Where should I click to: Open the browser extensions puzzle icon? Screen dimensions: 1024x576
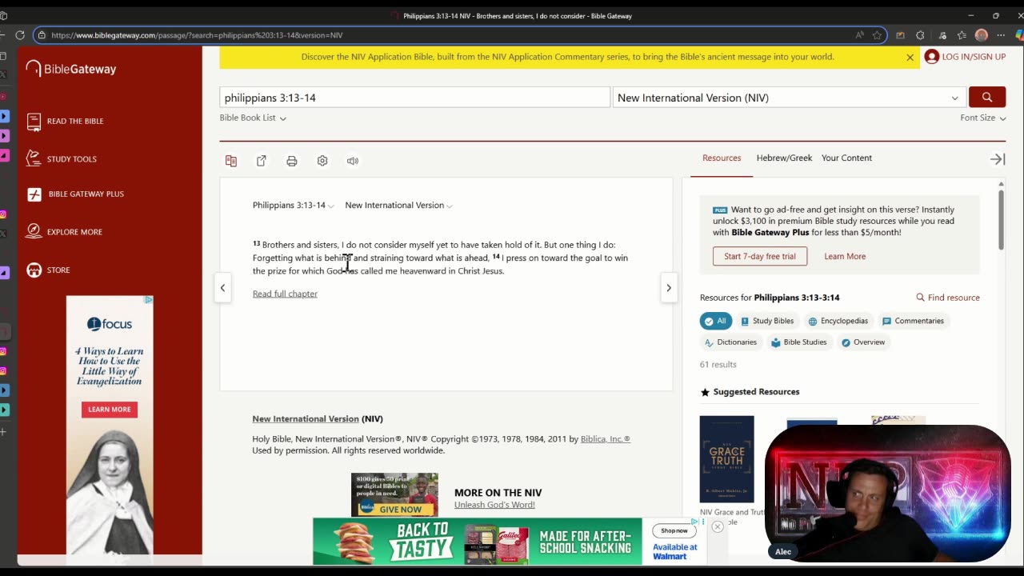click(920, 35)
